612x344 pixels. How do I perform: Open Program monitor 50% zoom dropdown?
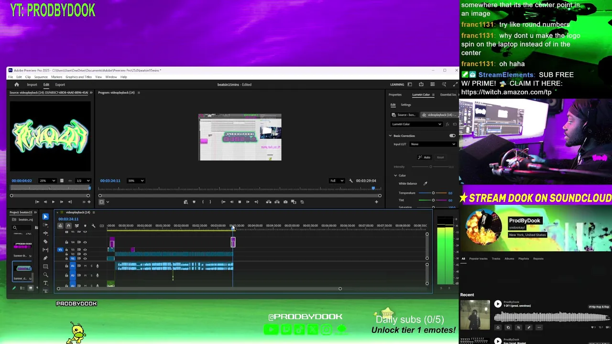(136, 181)
